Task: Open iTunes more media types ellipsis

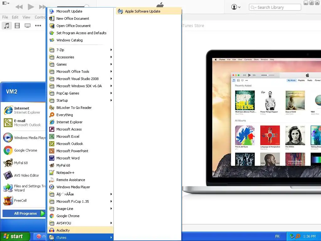Action: [x=38, y=26]
